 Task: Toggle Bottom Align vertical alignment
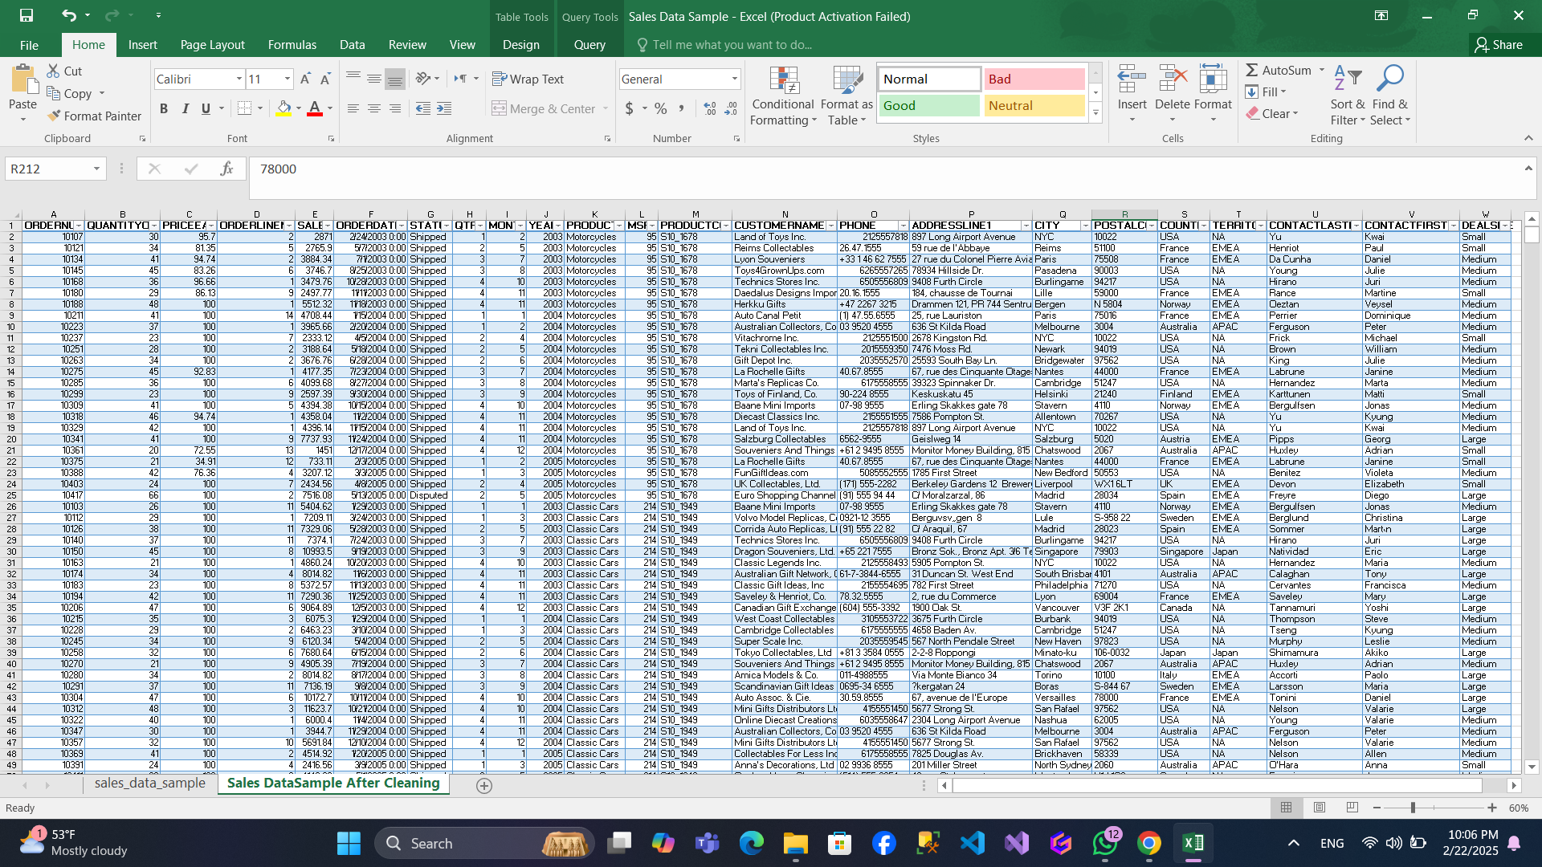pyautogui.click(x=395, y=79)
